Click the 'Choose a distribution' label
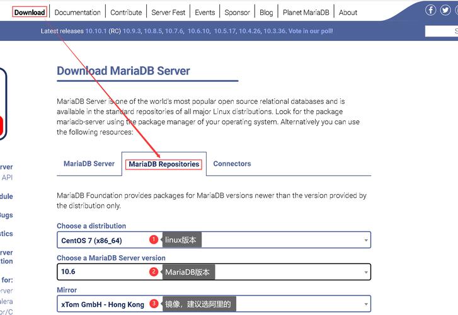The image size is (458, 315). tap(91, 226)
